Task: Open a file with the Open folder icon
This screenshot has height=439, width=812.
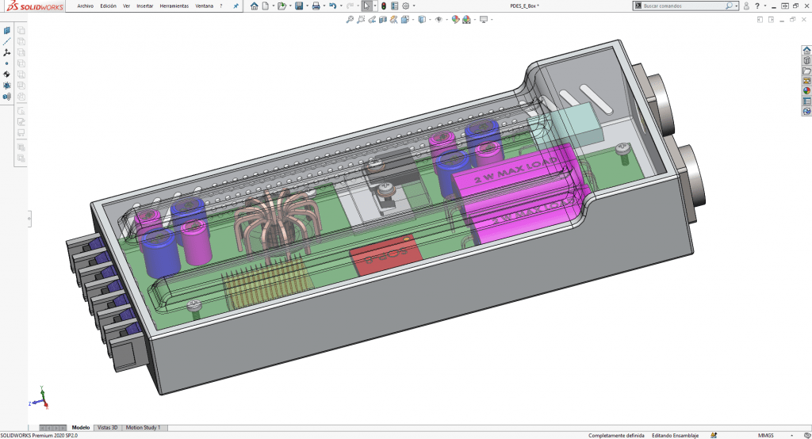Action: (x=282, y=6)
